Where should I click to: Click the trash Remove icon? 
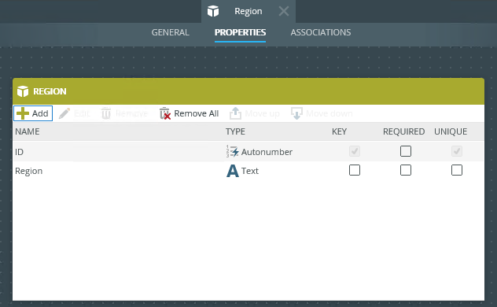point(106,113)
